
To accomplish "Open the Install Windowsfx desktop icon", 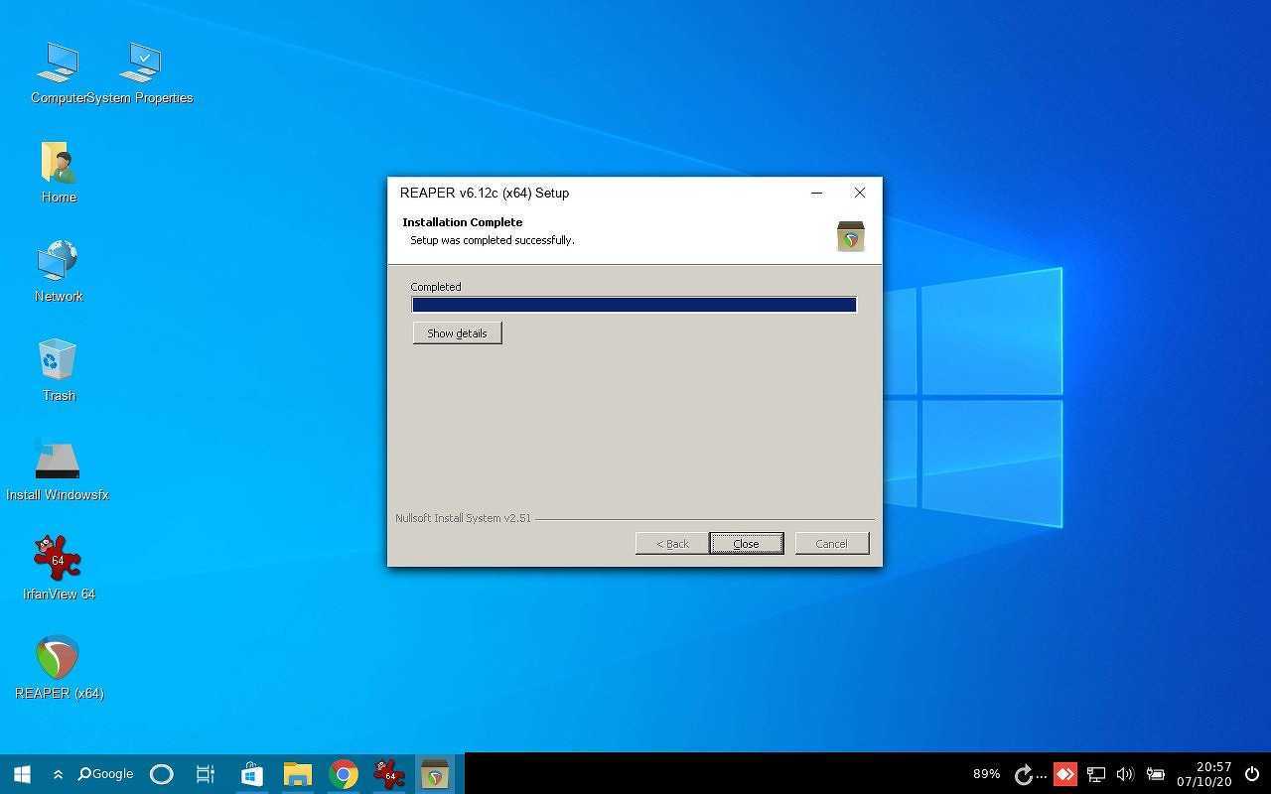I will click(x=57, y=460).
